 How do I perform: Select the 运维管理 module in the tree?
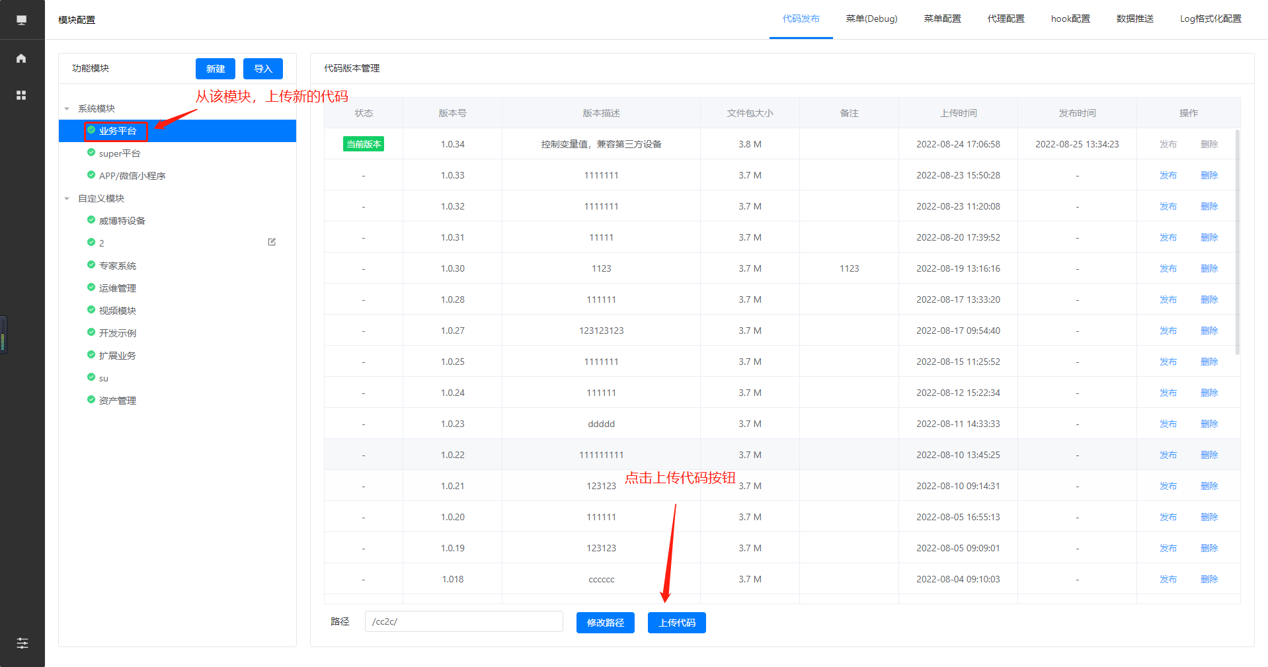117,288
